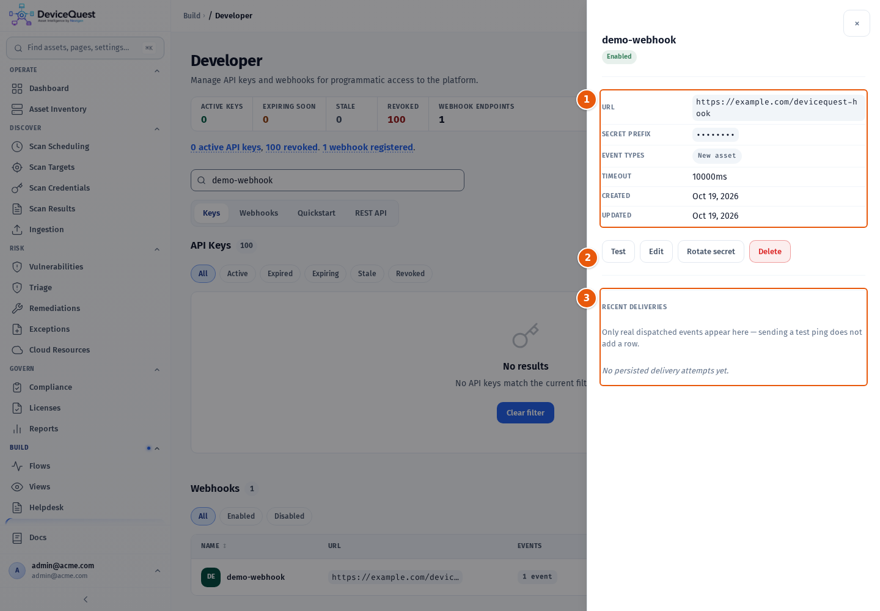
Task: Click the Revoked 100 stat card
Action: tap(403, 114)
